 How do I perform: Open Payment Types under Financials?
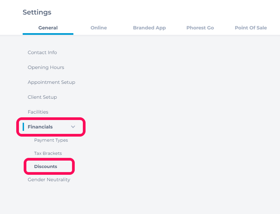[x=51, y=140]
